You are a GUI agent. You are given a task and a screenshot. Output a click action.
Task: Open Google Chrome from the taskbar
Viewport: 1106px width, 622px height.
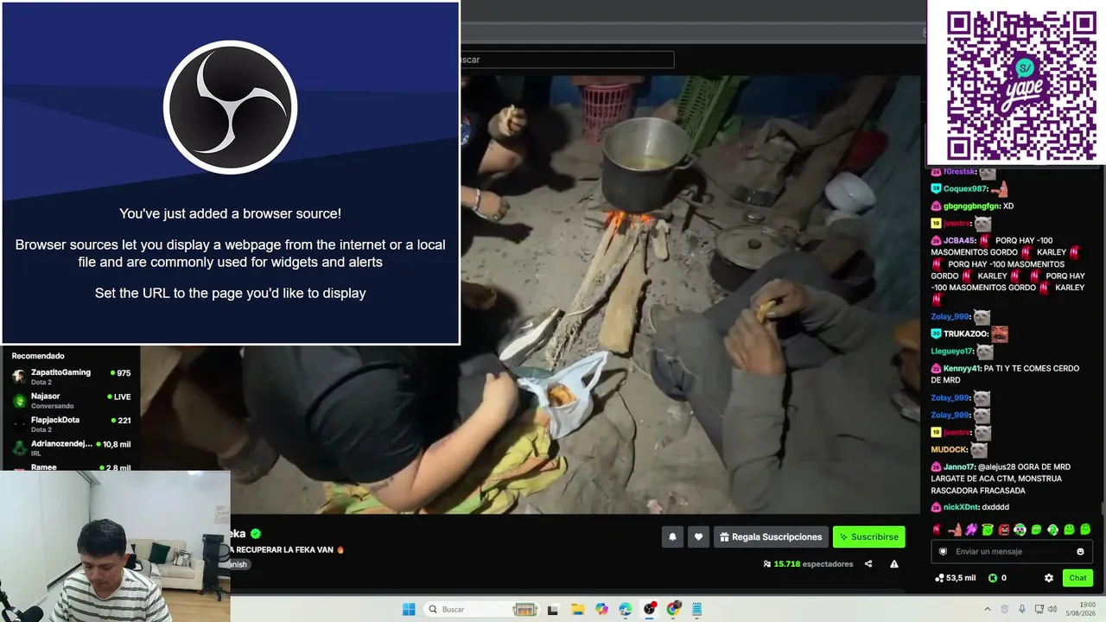click(x=673, y=609)
